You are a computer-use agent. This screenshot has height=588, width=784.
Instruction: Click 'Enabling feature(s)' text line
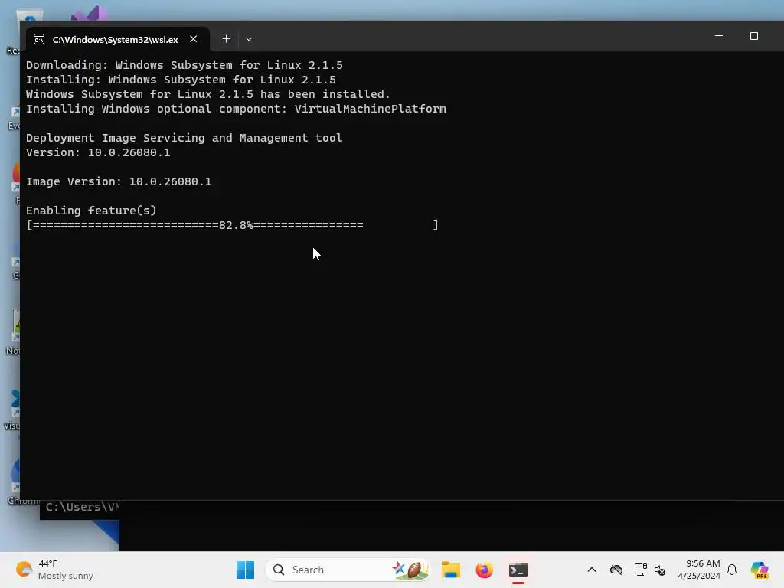coord(92,211)
